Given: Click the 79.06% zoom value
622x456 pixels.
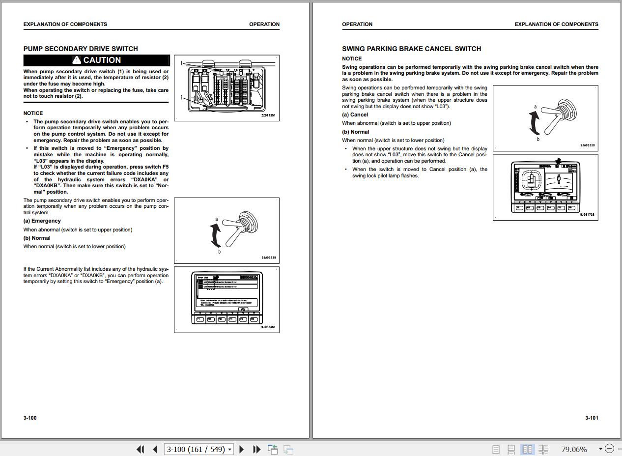Looking at the screenshot, I should [x=574, y=449].
